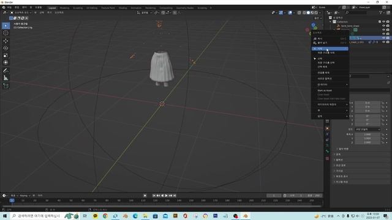Click frame 100 on the timeline ruler
This screenshot has height=220, width=392.
tap(131, 200)
